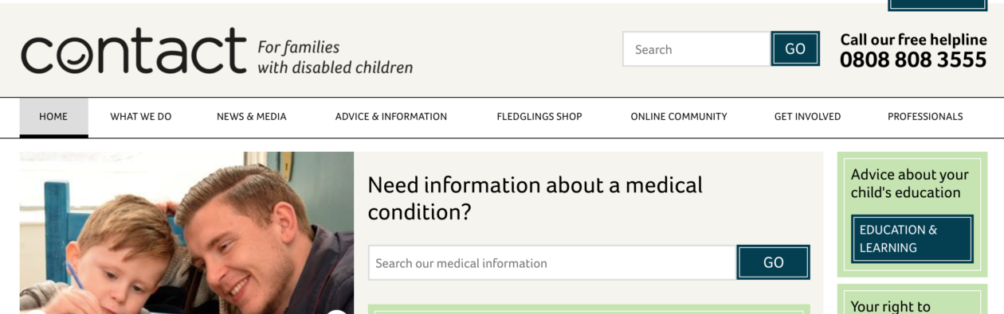
Task: Open the HOME menu tab
Action: (53, 117)
